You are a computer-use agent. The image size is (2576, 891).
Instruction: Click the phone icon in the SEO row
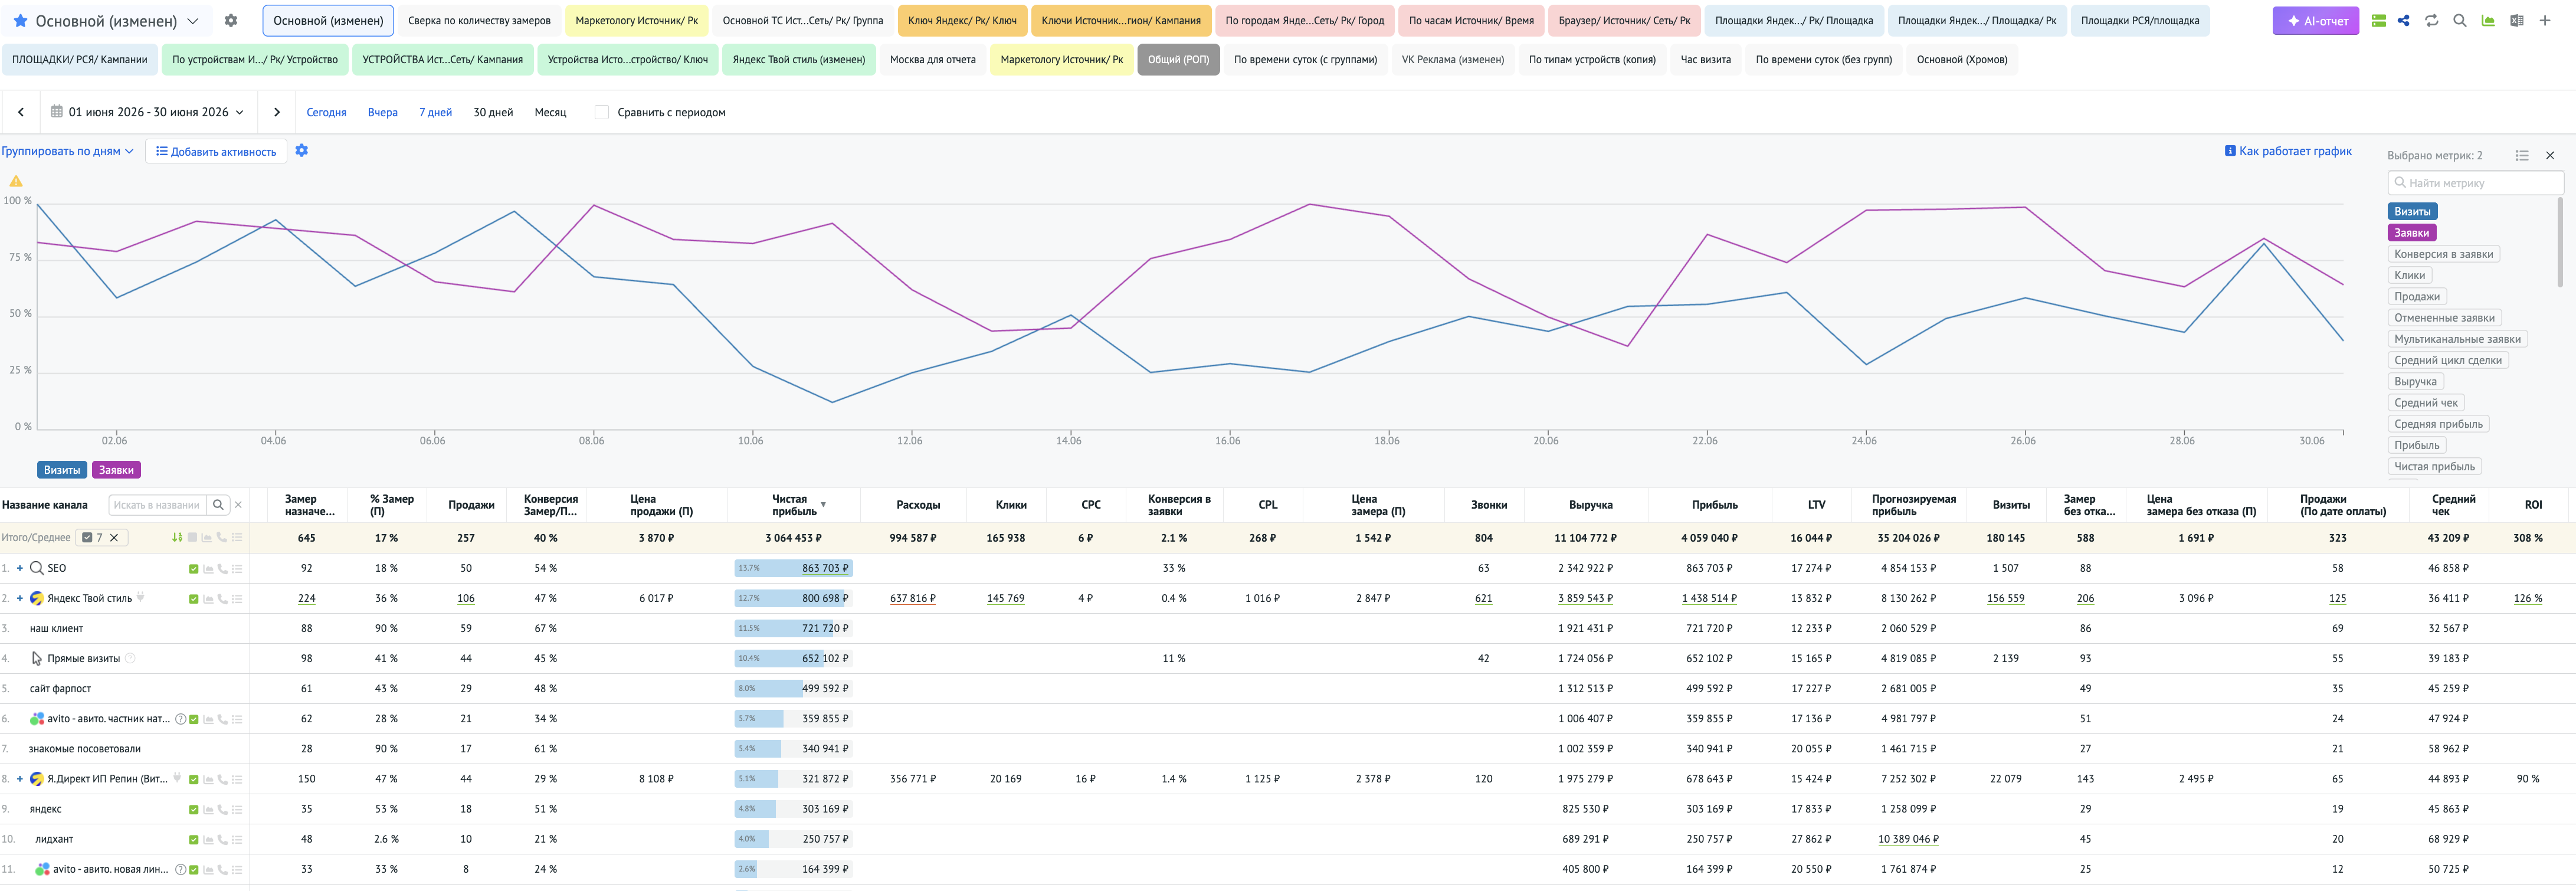(x=222, y=569)
